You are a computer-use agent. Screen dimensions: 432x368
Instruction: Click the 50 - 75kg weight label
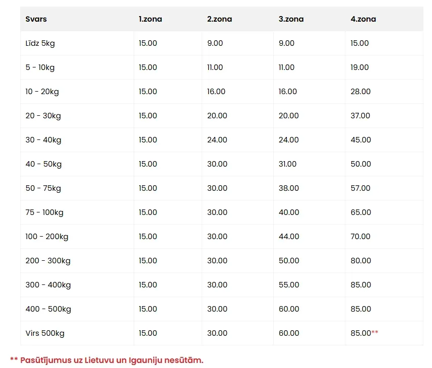coord(43,188)
